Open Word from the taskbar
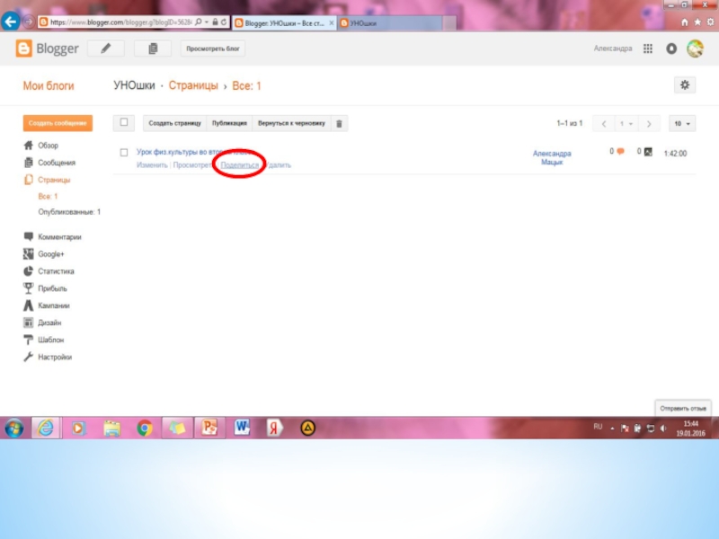 click(x=242, y=428)
